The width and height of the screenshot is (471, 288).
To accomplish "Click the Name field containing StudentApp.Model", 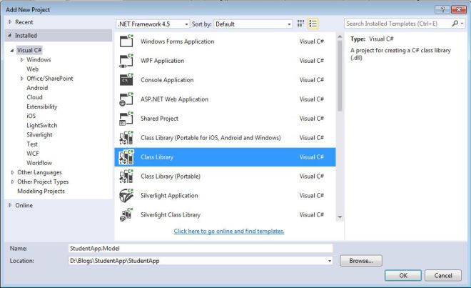I will (x=201, y=248).
